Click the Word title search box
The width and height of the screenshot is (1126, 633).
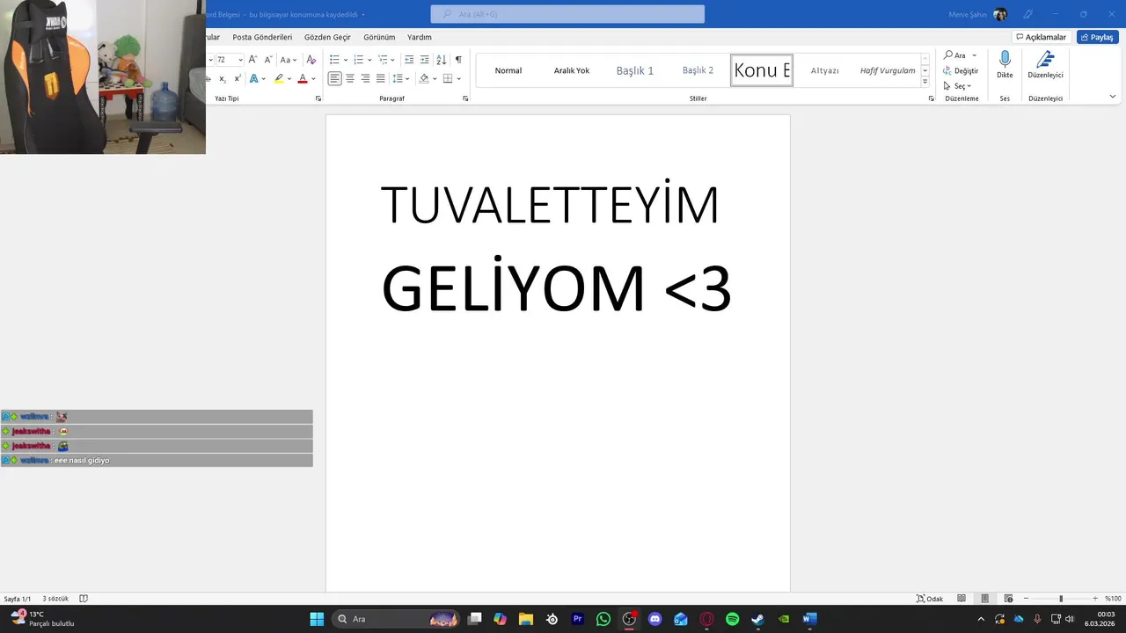[567, 14]
